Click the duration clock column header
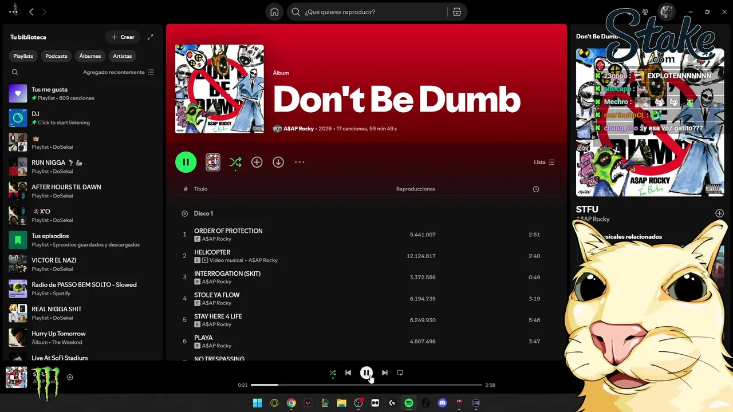The height and width of the screenshot is (412, 733). point(536,189)
